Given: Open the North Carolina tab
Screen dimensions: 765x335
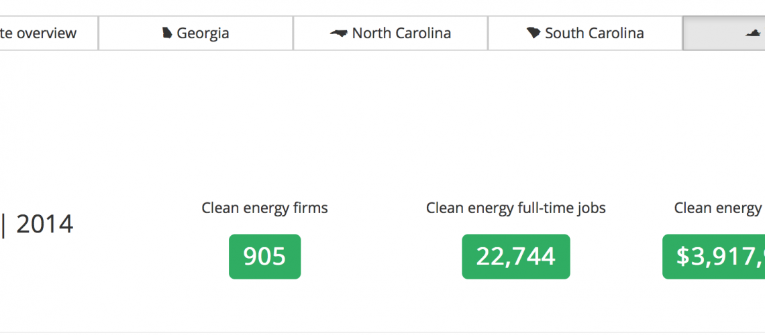Looking at the screenshot, I should tap(390, 33).
